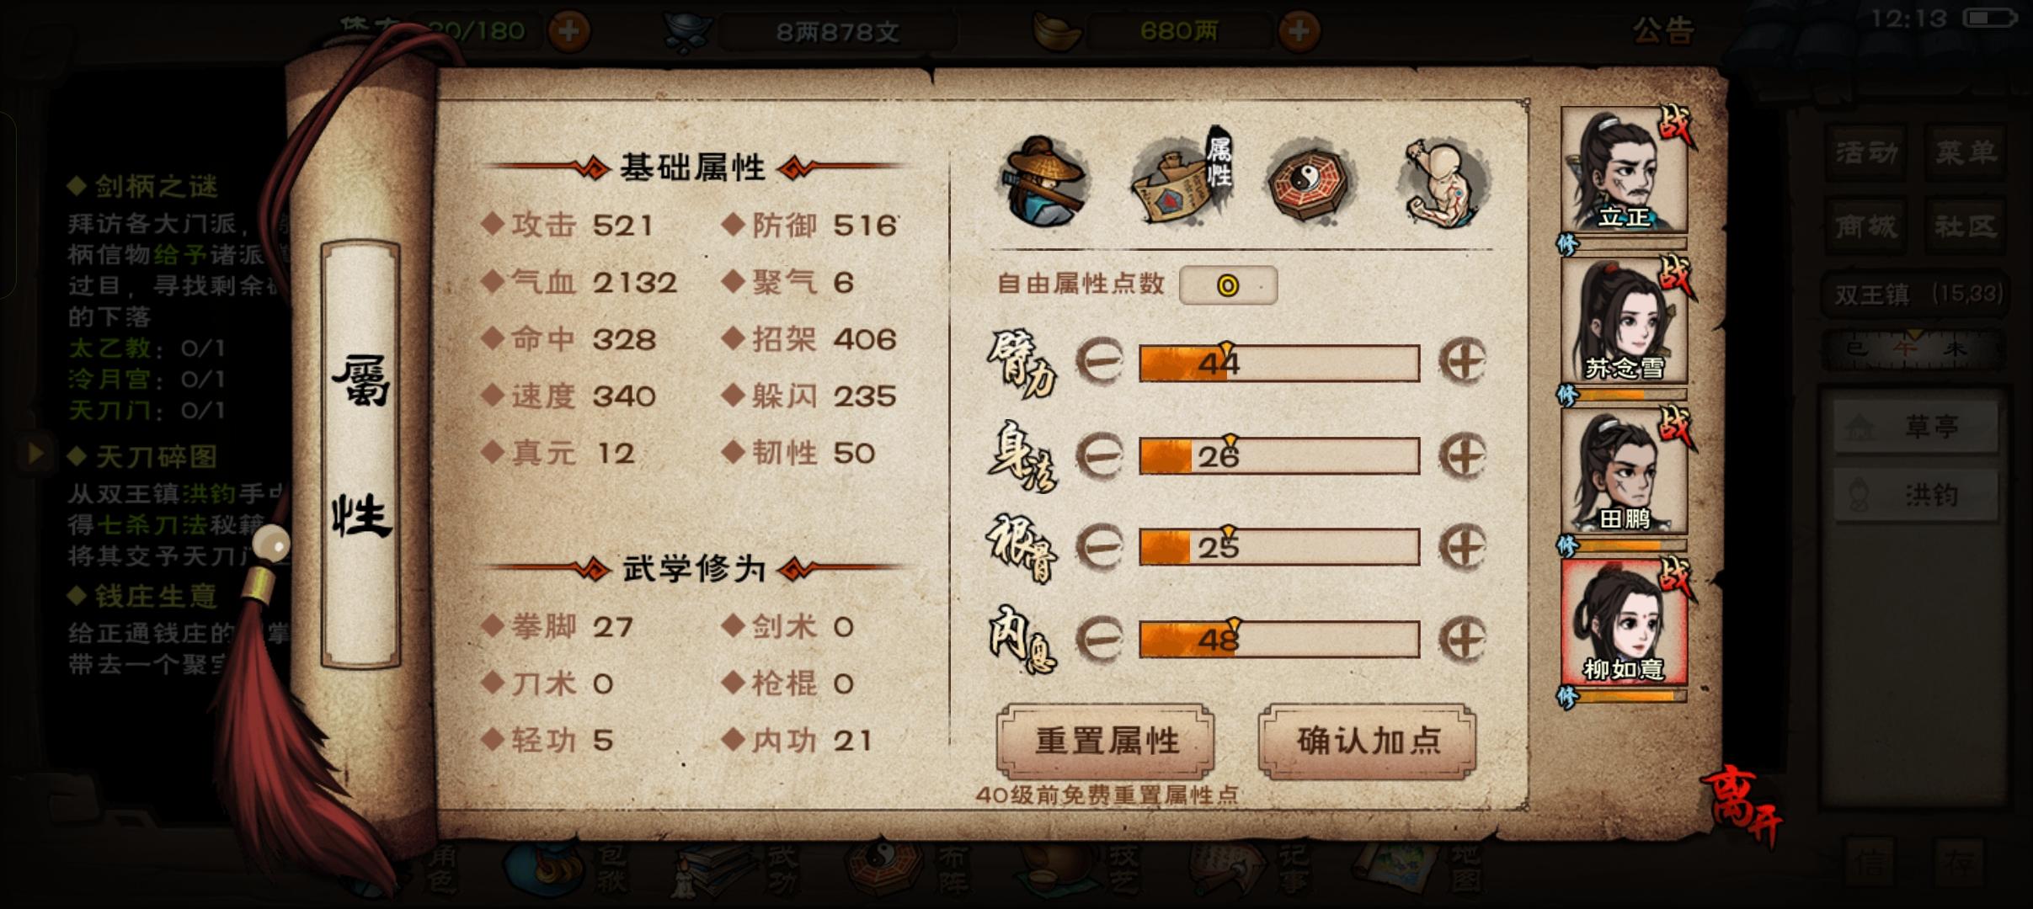Decrease 身法 with the minus button

tap(1100, 455)
